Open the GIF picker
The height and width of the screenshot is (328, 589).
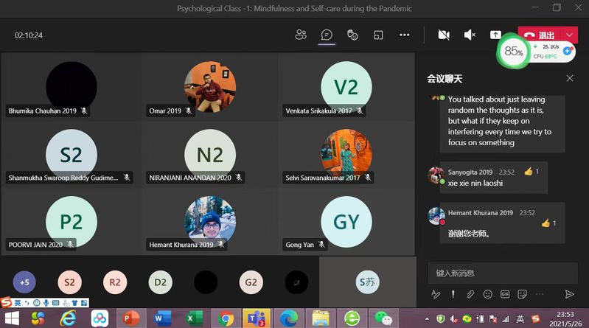(x=505, y=294)
